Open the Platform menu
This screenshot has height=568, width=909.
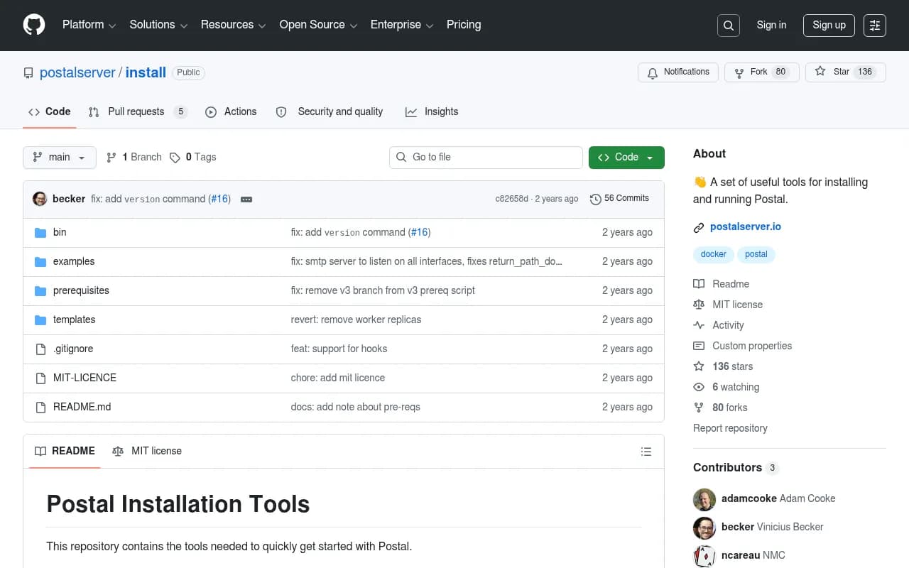click(x=89, y=25)
